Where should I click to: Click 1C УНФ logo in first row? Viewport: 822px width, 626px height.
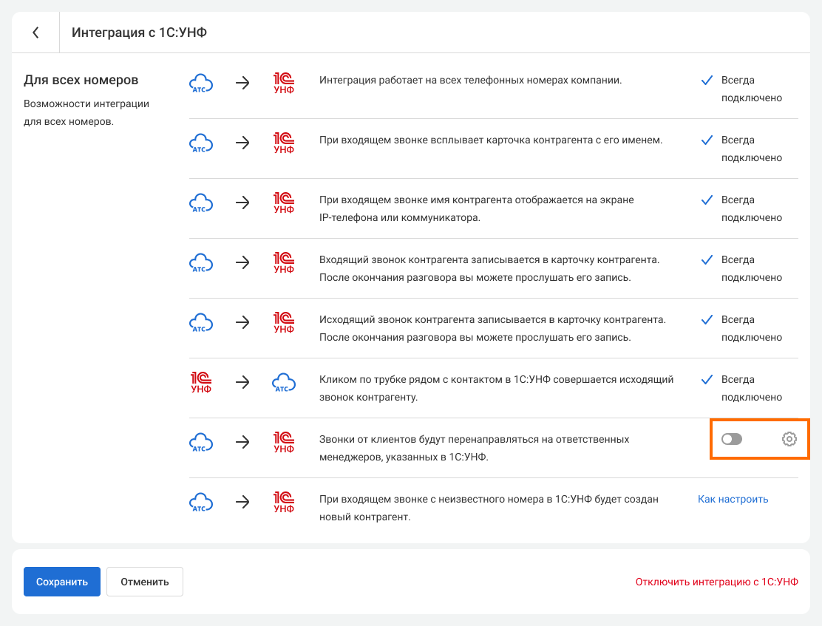click(284, 83)
